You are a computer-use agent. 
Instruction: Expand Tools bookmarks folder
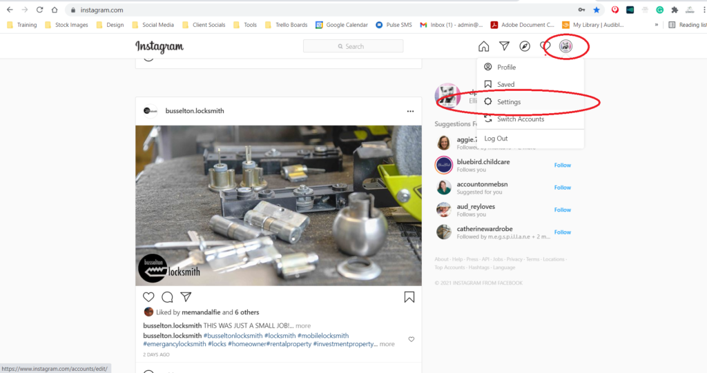245,25
